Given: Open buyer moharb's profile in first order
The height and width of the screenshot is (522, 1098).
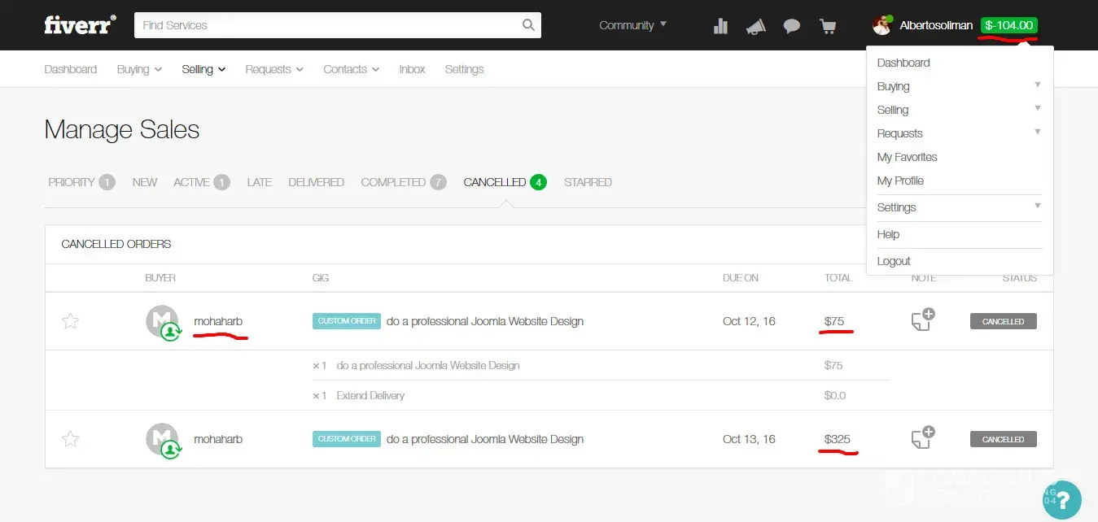Looking at the screenshot, I should coord(218,321).
